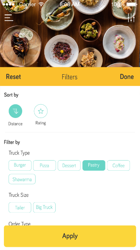Tap Done in the filters bar
The height and width of the screenshot is (250, 140).
tap(127, 77)
